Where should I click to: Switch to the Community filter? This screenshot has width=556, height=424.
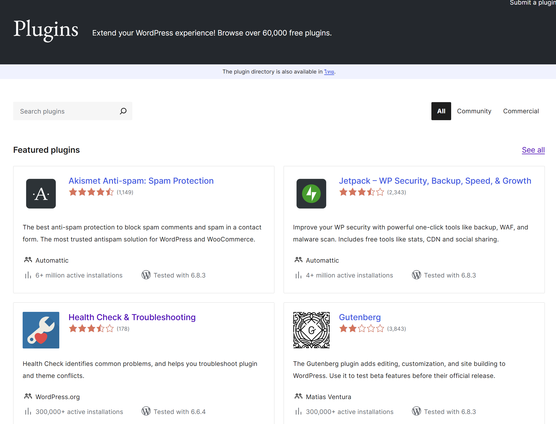(474, 111)
